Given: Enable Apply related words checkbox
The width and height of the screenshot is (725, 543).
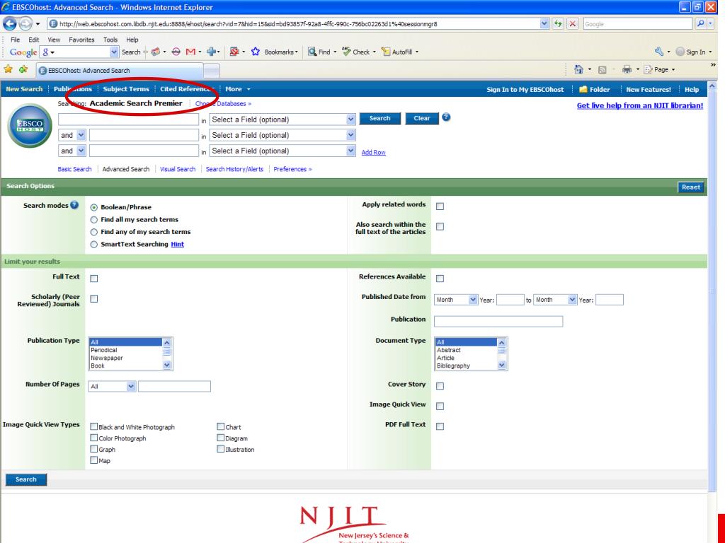Looking at the screenshot, I should [440, 206].
